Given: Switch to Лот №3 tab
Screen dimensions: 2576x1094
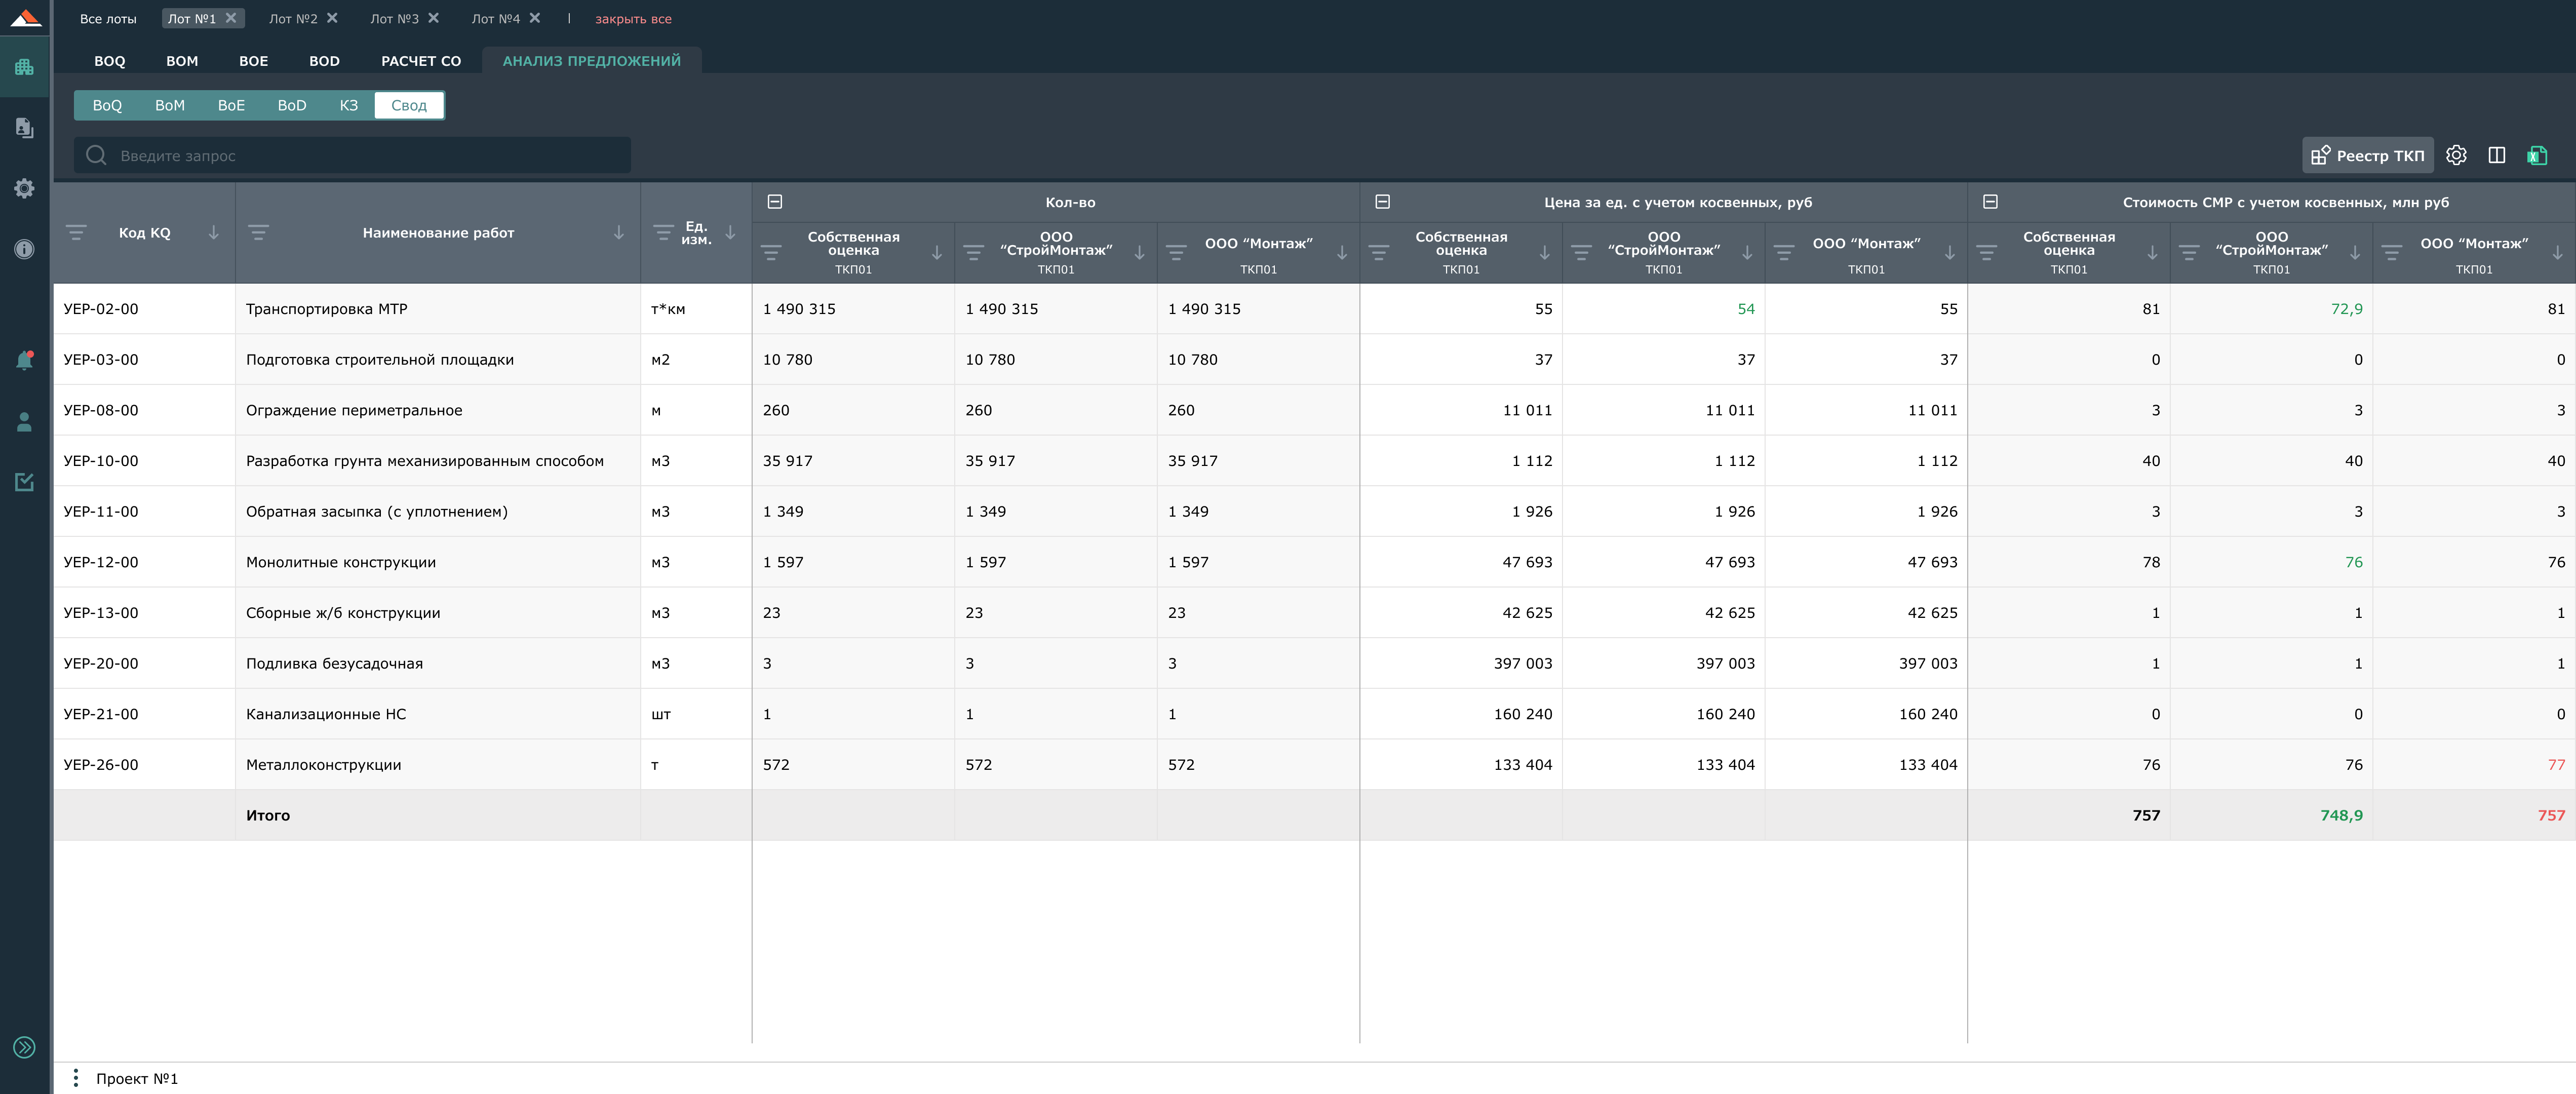Looking at the screenshot, I should click(x=394, y=19).
